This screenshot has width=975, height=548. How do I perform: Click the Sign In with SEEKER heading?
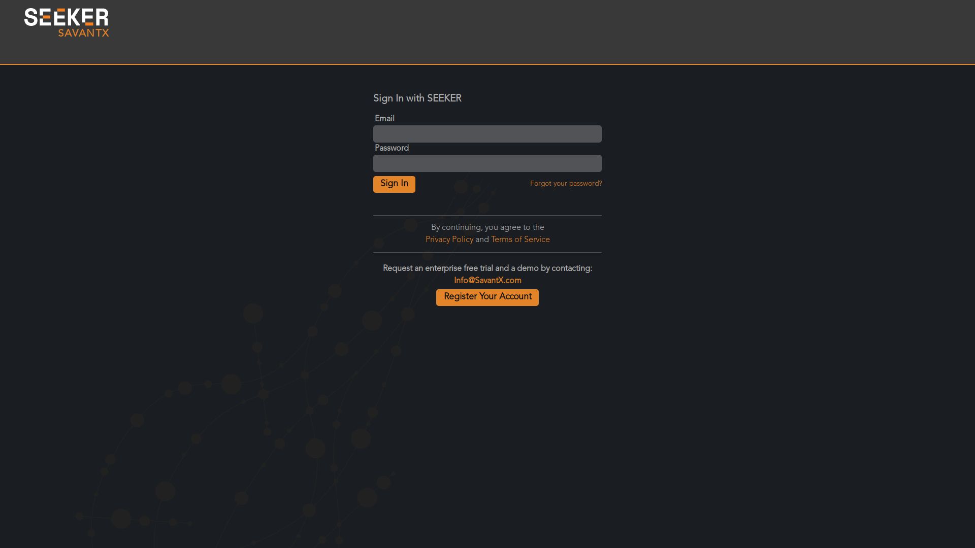(x=417, y=98)
